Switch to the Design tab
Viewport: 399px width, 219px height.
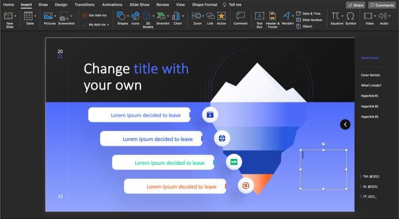click(61, 5)
